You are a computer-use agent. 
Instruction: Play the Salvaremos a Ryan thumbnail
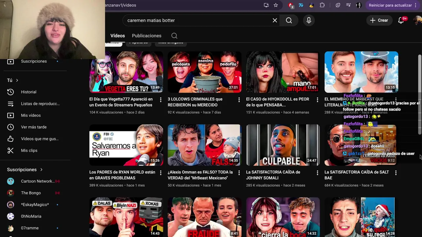click(126, 145)
